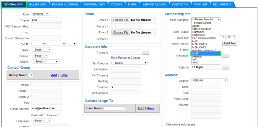Click Add link in Contact Group

[x=54, y=75]
